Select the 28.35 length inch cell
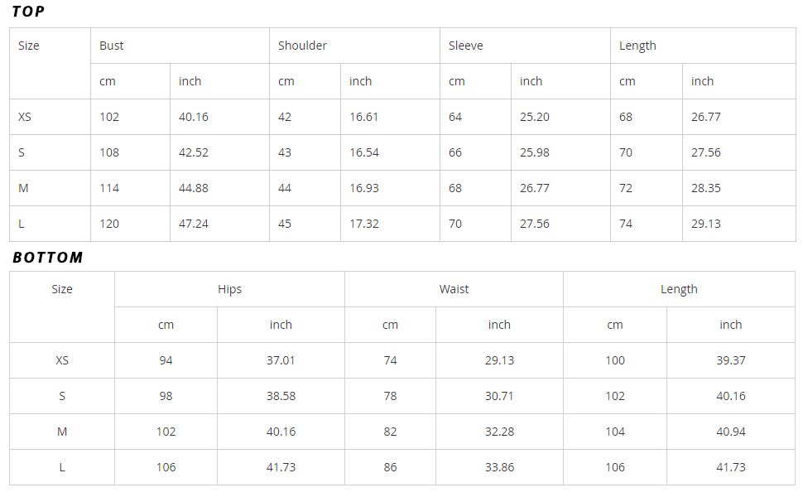Image resolution: width=803 pixels, height=497 pixels. pyautogui.click(x=706, y=188)
